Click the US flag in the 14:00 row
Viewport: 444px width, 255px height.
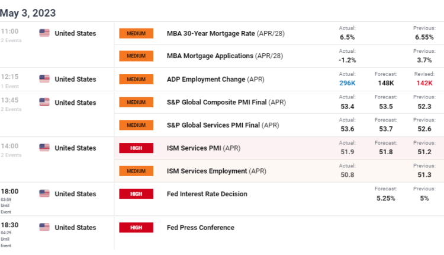44,148
